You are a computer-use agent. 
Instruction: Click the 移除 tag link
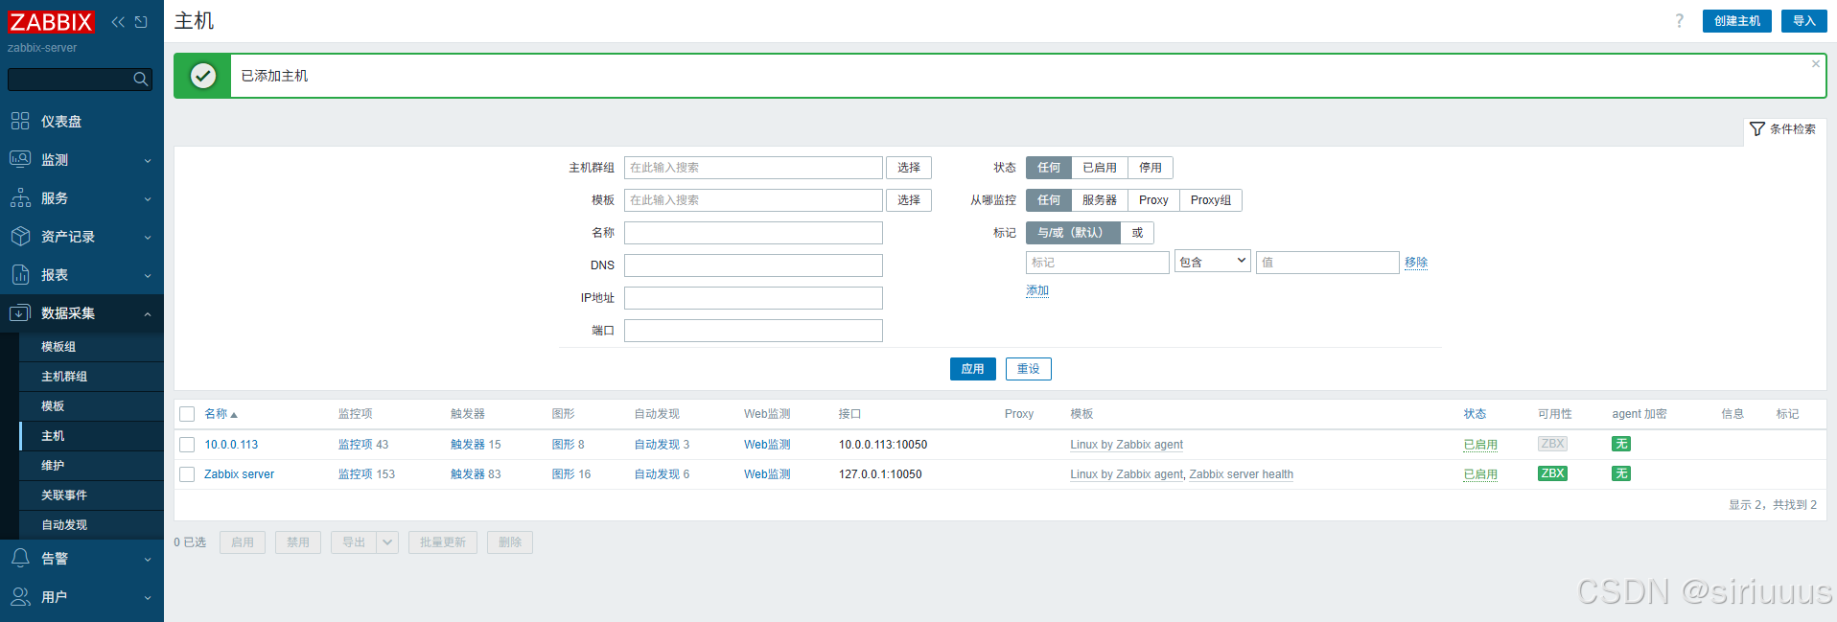pos(1416,263)
